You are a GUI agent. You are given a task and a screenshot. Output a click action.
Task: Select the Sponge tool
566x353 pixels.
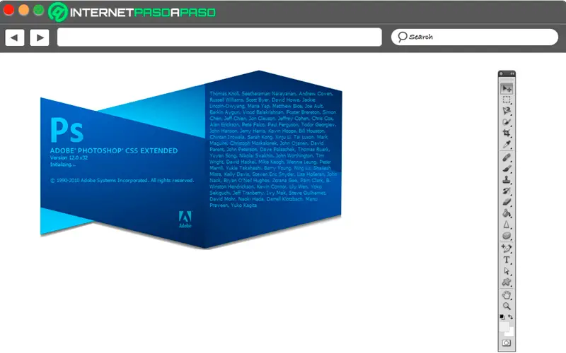[507, 236]
